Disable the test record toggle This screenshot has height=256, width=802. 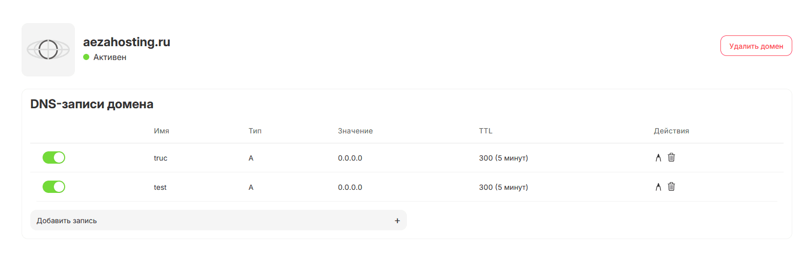click(x=54, y=187)
